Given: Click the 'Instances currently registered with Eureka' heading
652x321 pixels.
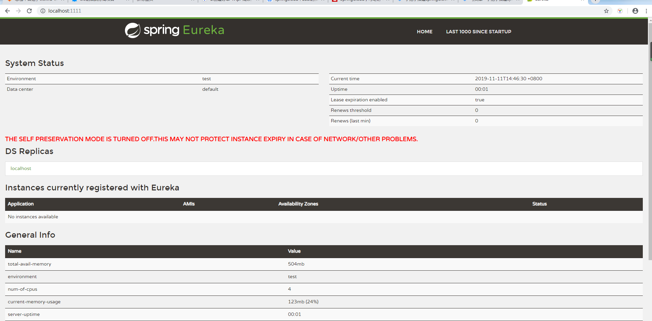Looking at the screenshot, I should pyautogui.click(x=92, y=188).
